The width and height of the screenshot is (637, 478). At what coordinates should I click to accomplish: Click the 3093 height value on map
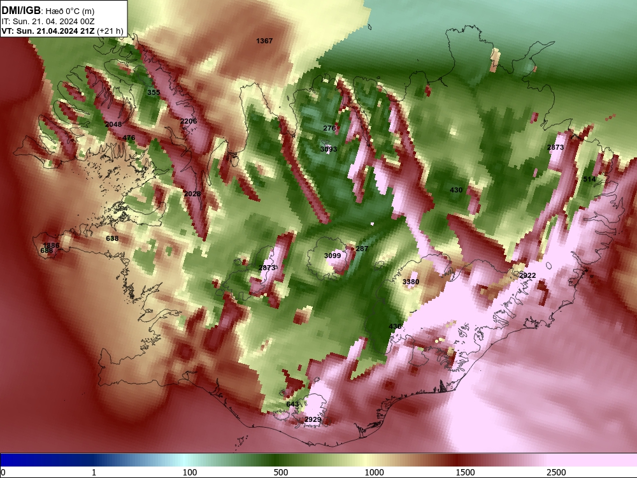click(328, 149)
